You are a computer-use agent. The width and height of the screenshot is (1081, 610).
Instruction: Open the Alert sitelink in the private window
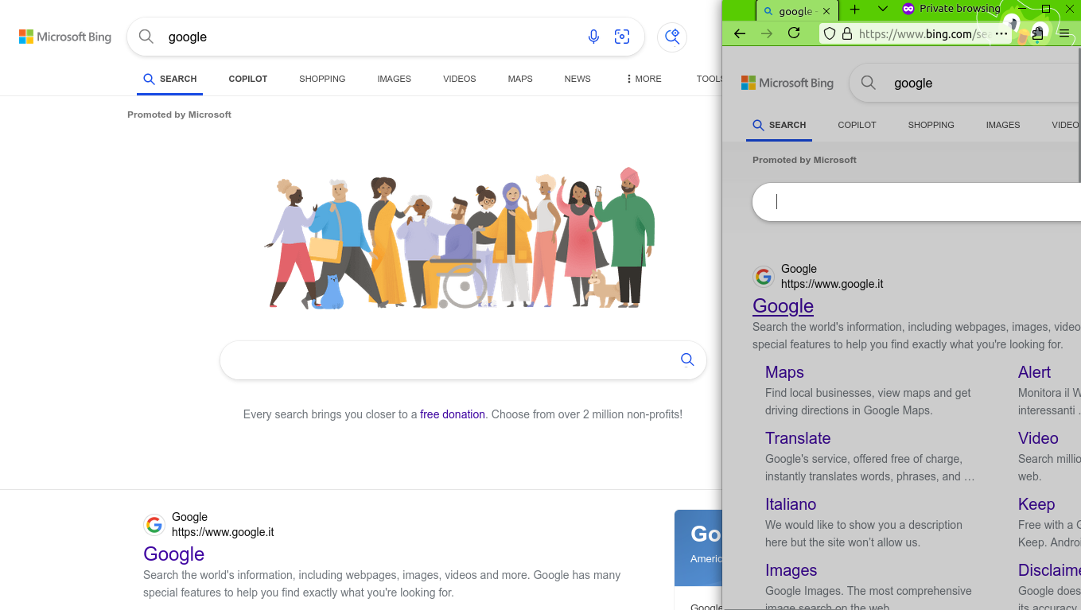click(1034, 372)
